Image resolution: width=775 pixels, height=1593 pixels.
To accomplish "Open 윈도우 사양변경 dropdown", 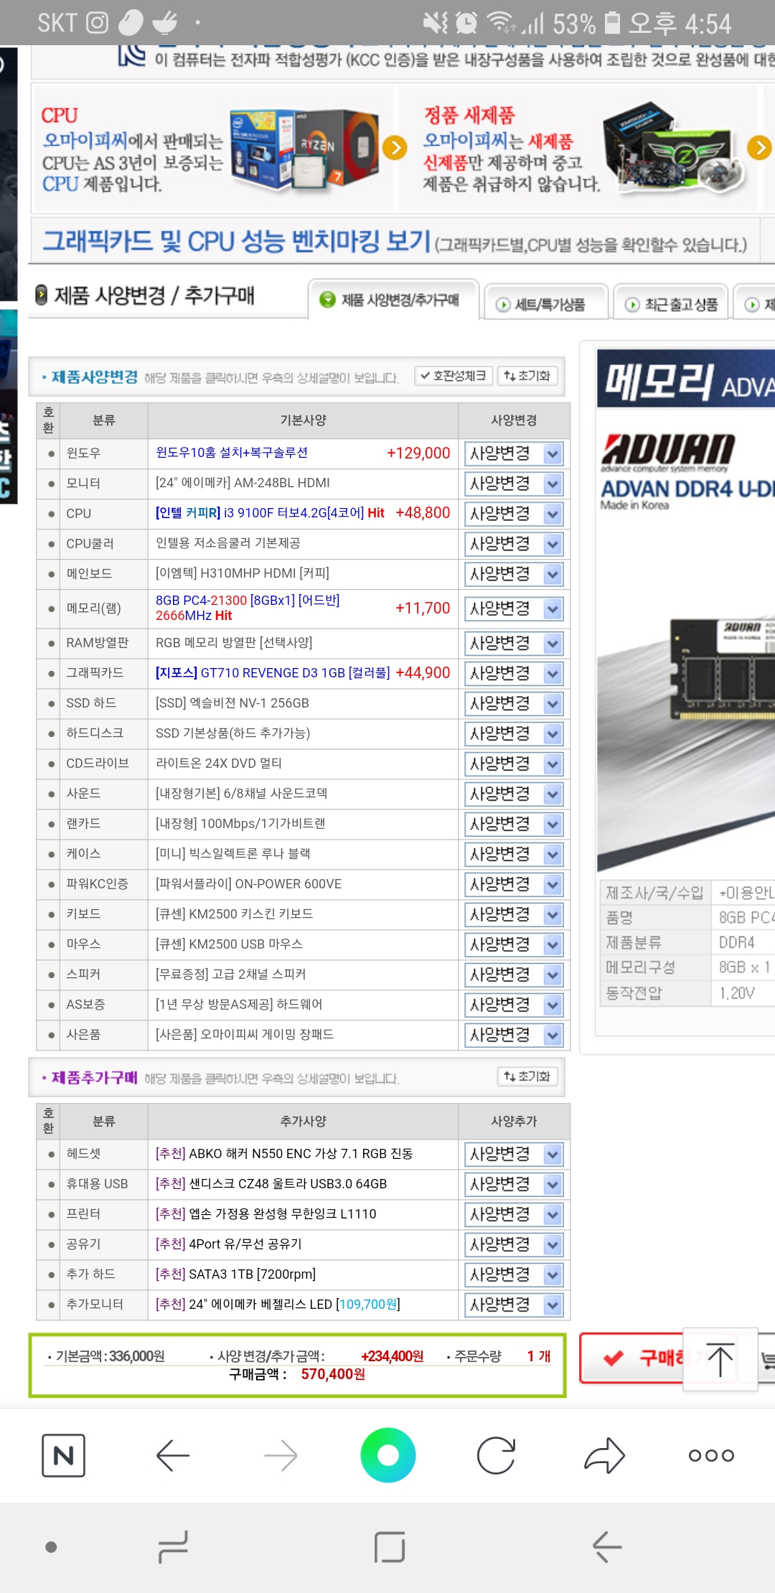I will (x=514, y=454).
